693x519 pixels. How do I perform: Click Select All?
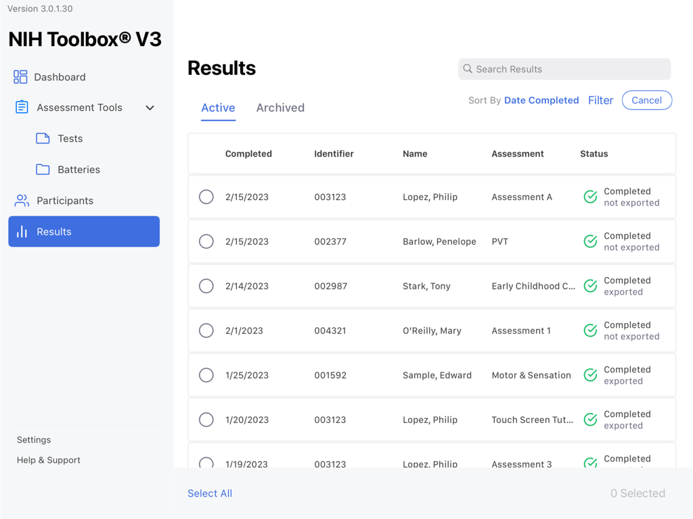(210, 493)
